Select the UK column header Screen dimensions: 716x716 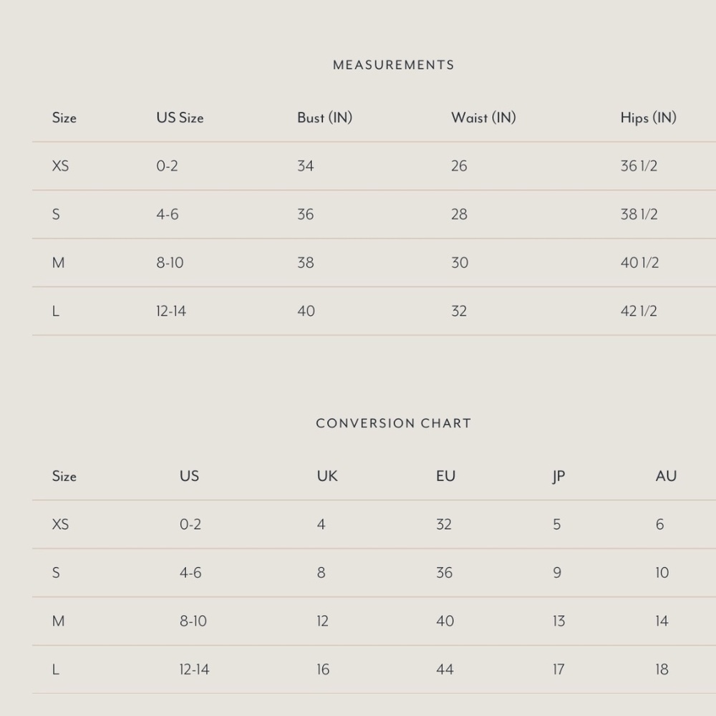(x=327, y=476)
